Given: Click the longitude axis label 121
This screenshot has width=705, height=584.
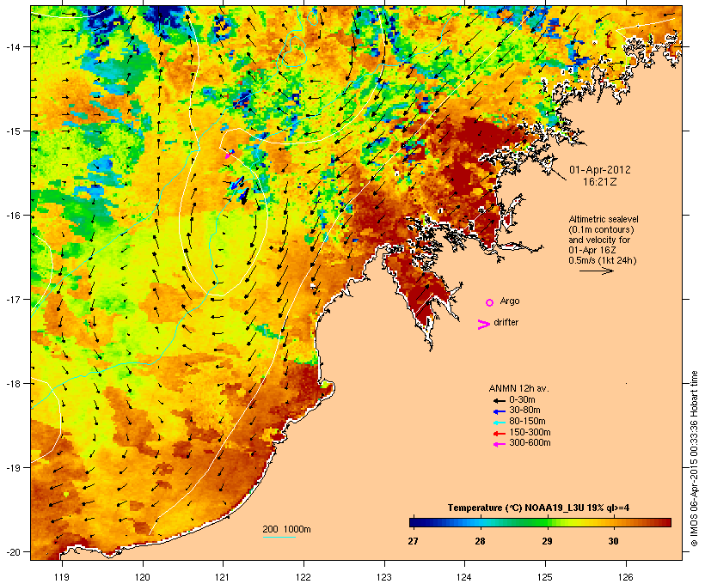Looking at the screenshot, I should 223,577.
